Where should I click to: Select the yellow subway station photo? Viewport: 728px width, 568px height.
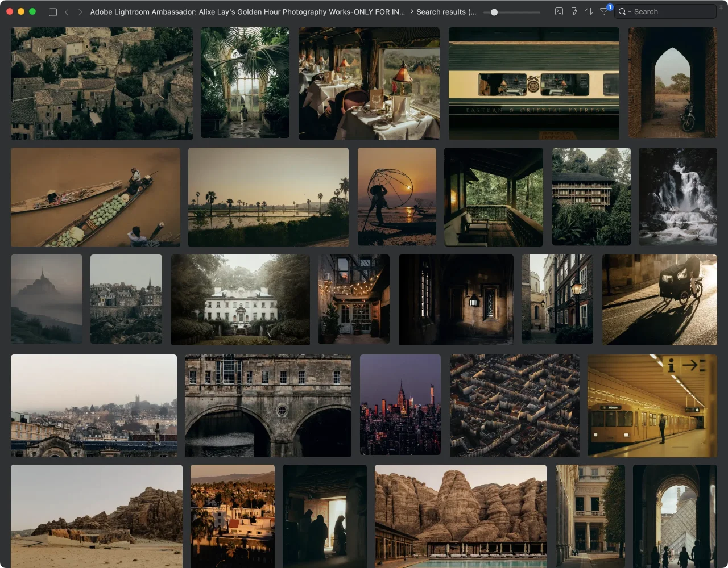tap(652, 406)
